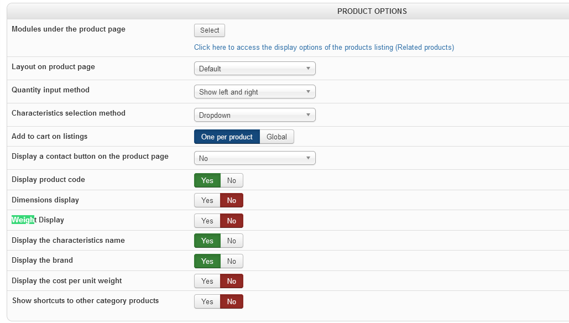Expand the contact button display dropdown
The width and height of the screenshot is (569, 323).
[254, 158]
